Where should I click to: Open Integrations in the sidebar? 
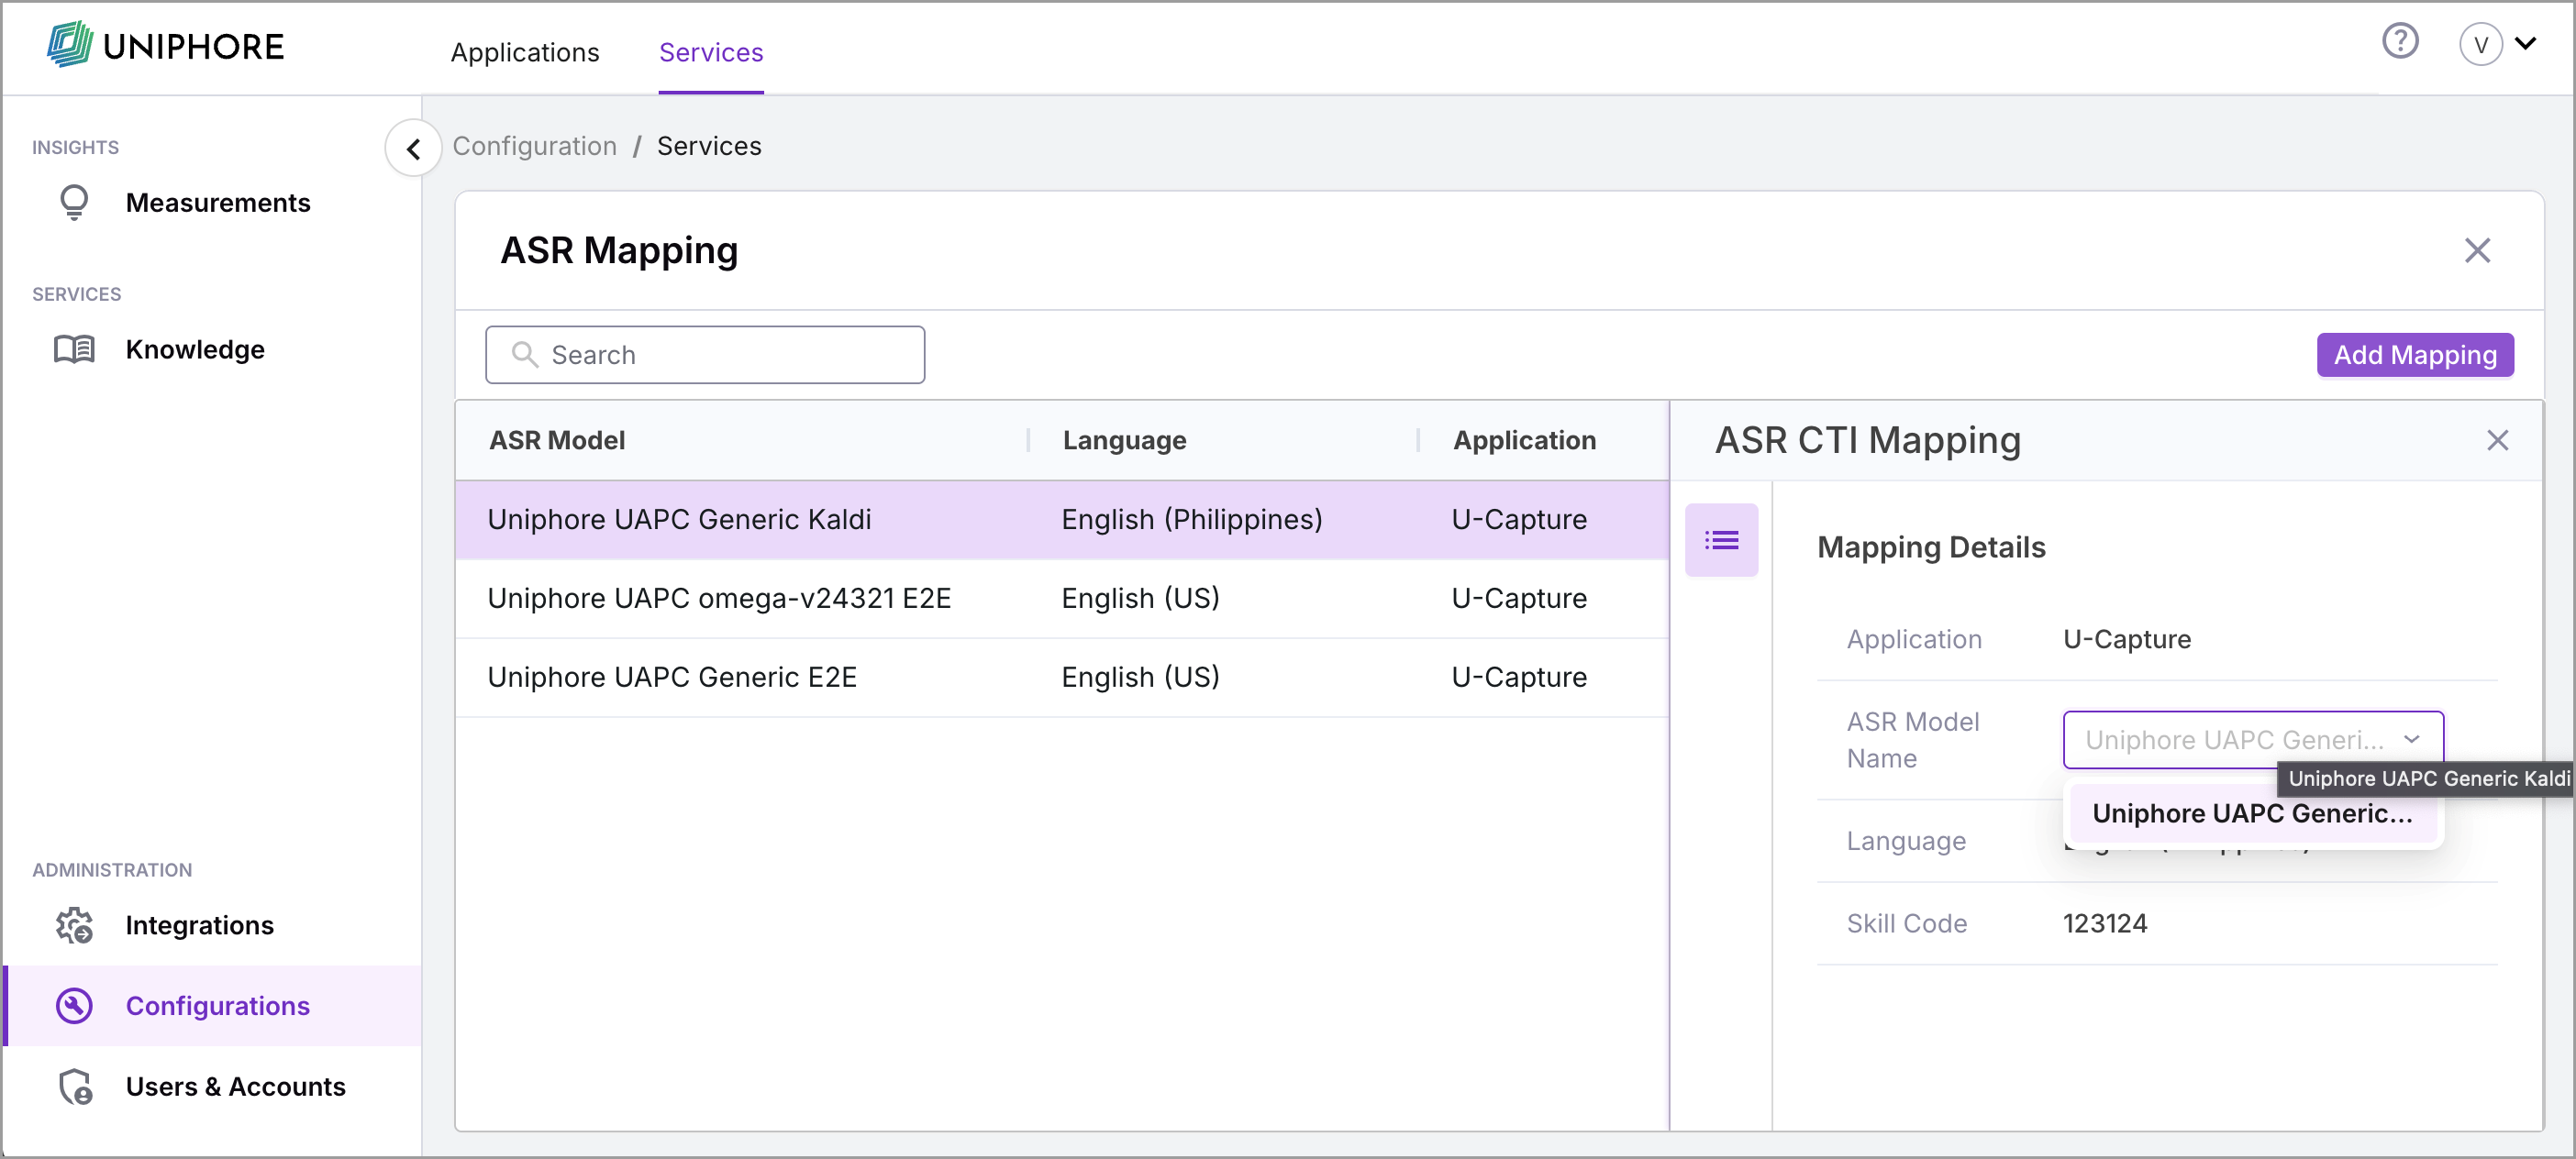200,925
